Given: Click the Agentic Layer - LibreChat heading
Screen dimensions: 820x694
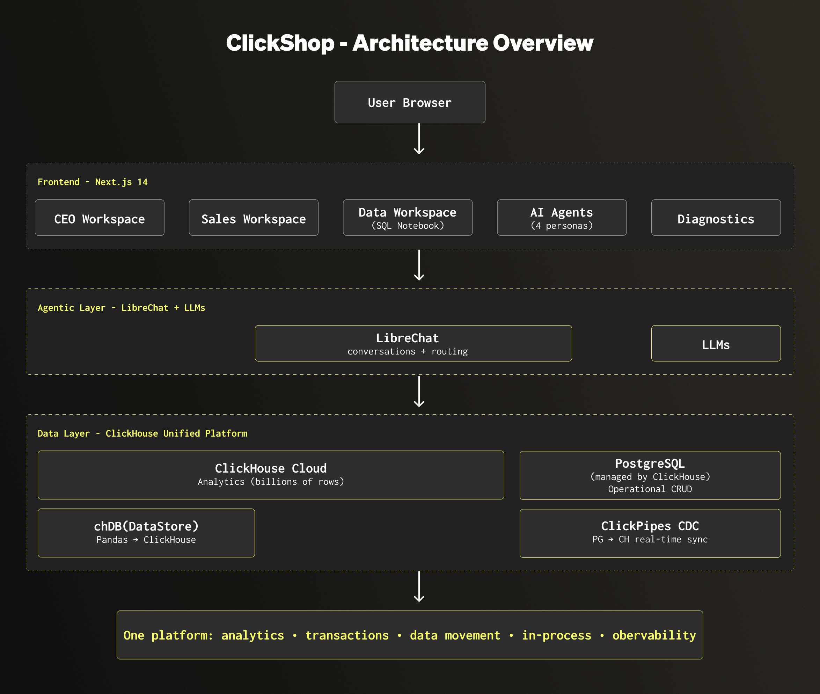Looking at the screenshot, I should [121, 308].
